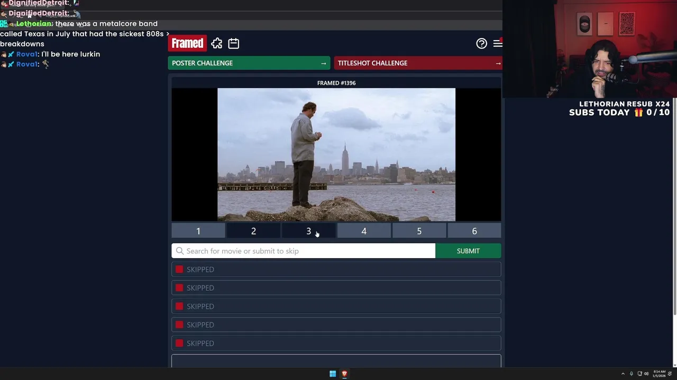Viewport: 677px width, 380px height.
Task: Show frame 6
Action: [474, 231]
